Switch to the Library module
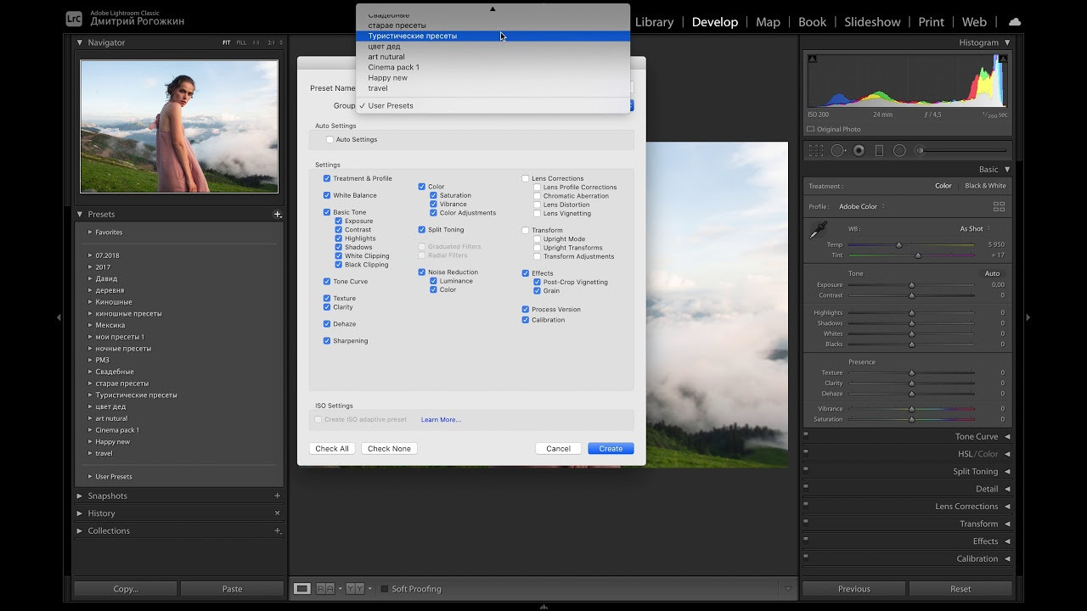 click(x=654, y=22)
